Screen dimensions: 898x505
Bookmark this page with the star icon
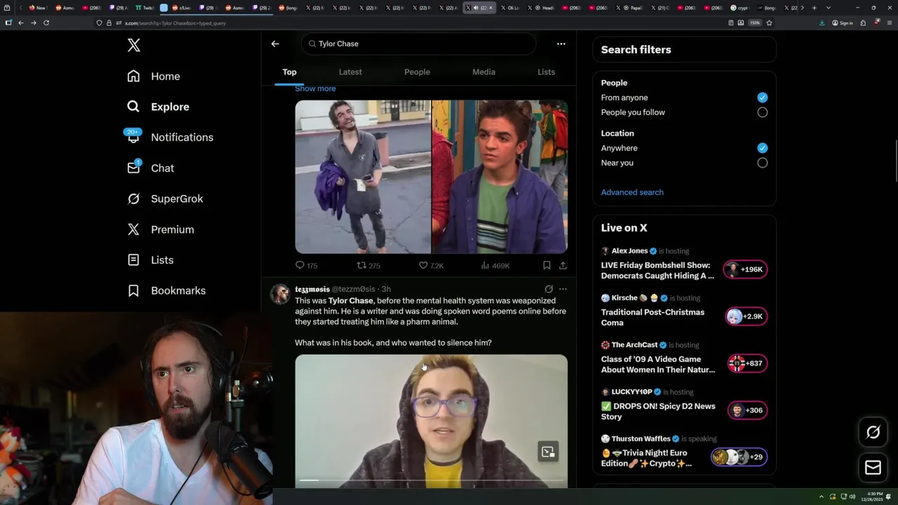tap(769, 22)
